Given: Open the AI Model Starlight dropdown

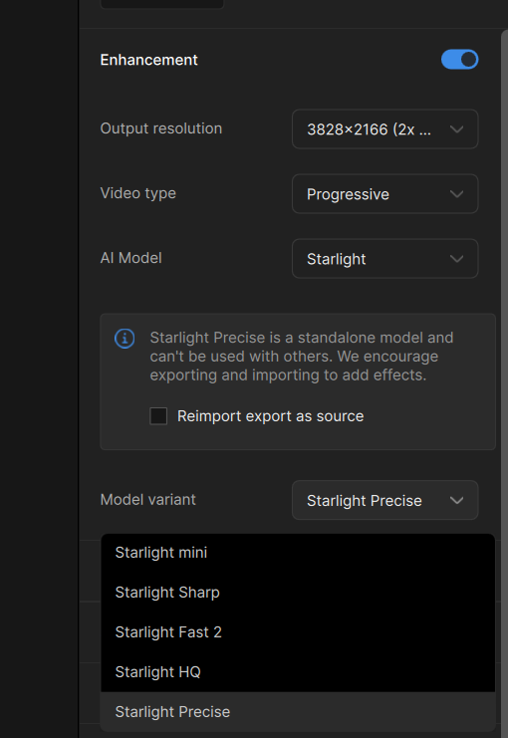Looking at the screenshot, I should pos(385,258).
